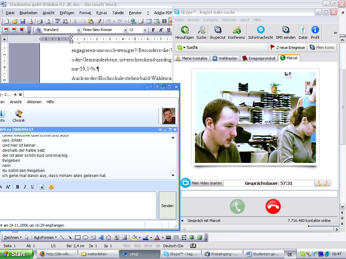Open the Ereignisprotokoll tab in Skype
The width and height of the screenshot is (346, 259).
pos(259,58)
